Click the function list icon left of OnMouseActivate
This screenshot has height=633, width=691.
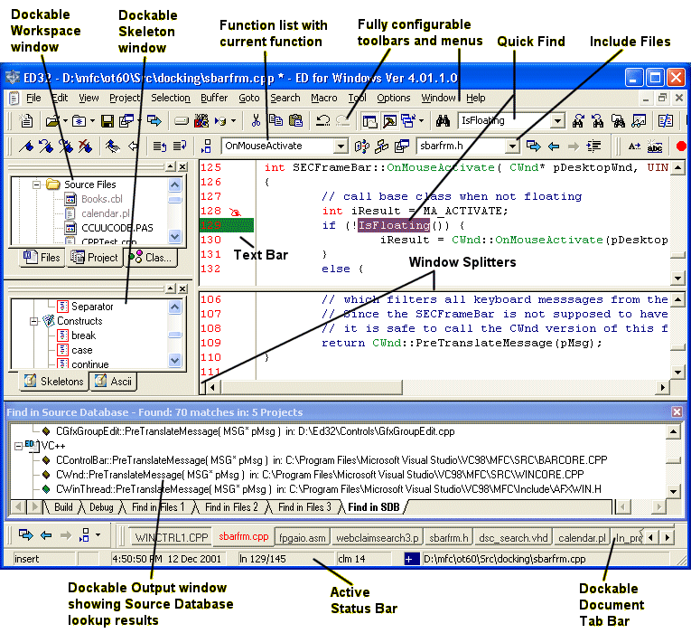(x=206, y=146)
